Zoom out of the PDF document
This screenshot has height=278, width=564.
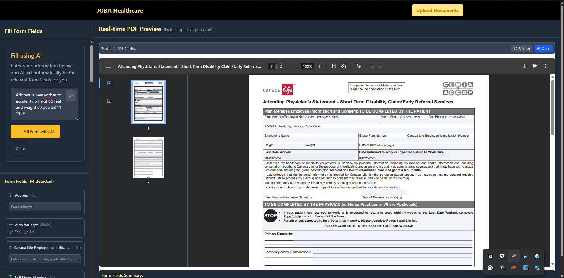pyautogui.click(x=295, y=66)
